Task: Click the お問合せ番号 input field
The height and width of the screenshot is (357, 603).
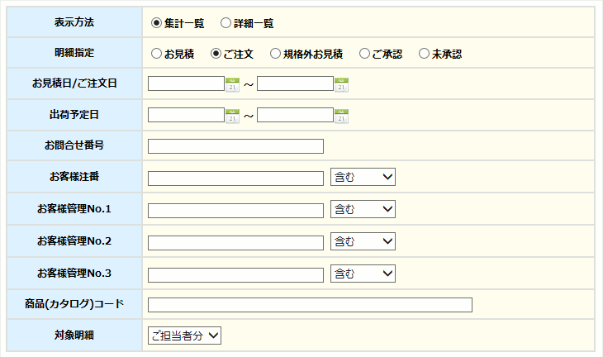Action: coord(235,146)
